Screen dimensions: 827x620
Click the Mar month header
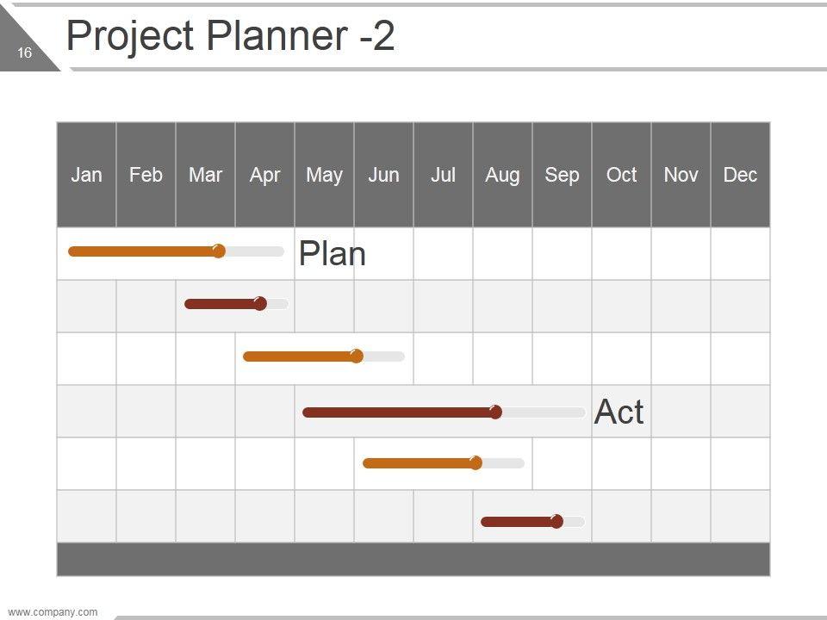pos(205,175)
